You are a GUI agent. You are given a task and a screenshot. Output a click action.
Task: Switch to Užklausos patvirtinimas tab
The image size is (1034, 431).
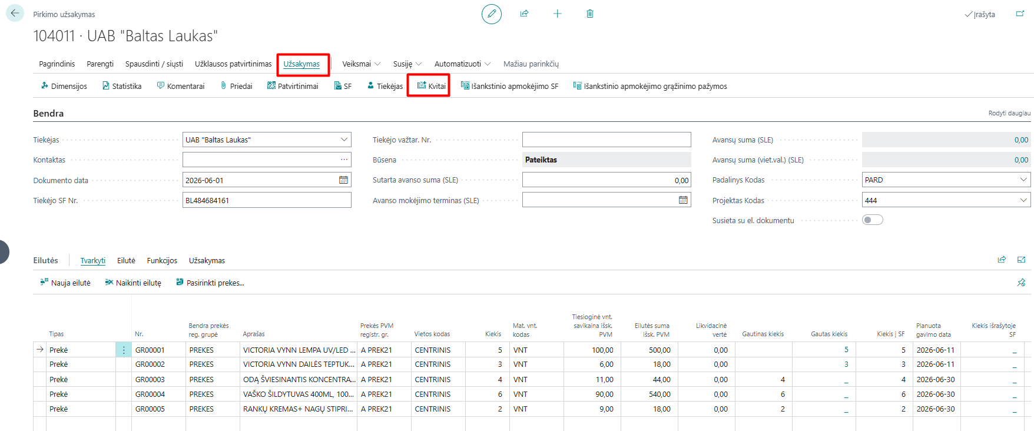[x=233, y=64]
